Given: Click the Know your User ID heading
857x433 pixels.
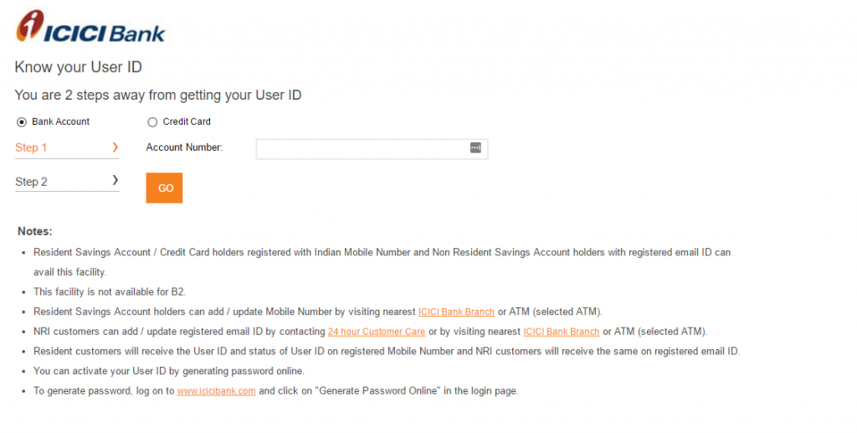Looking at the screenshot, I should tap(78, 67).
